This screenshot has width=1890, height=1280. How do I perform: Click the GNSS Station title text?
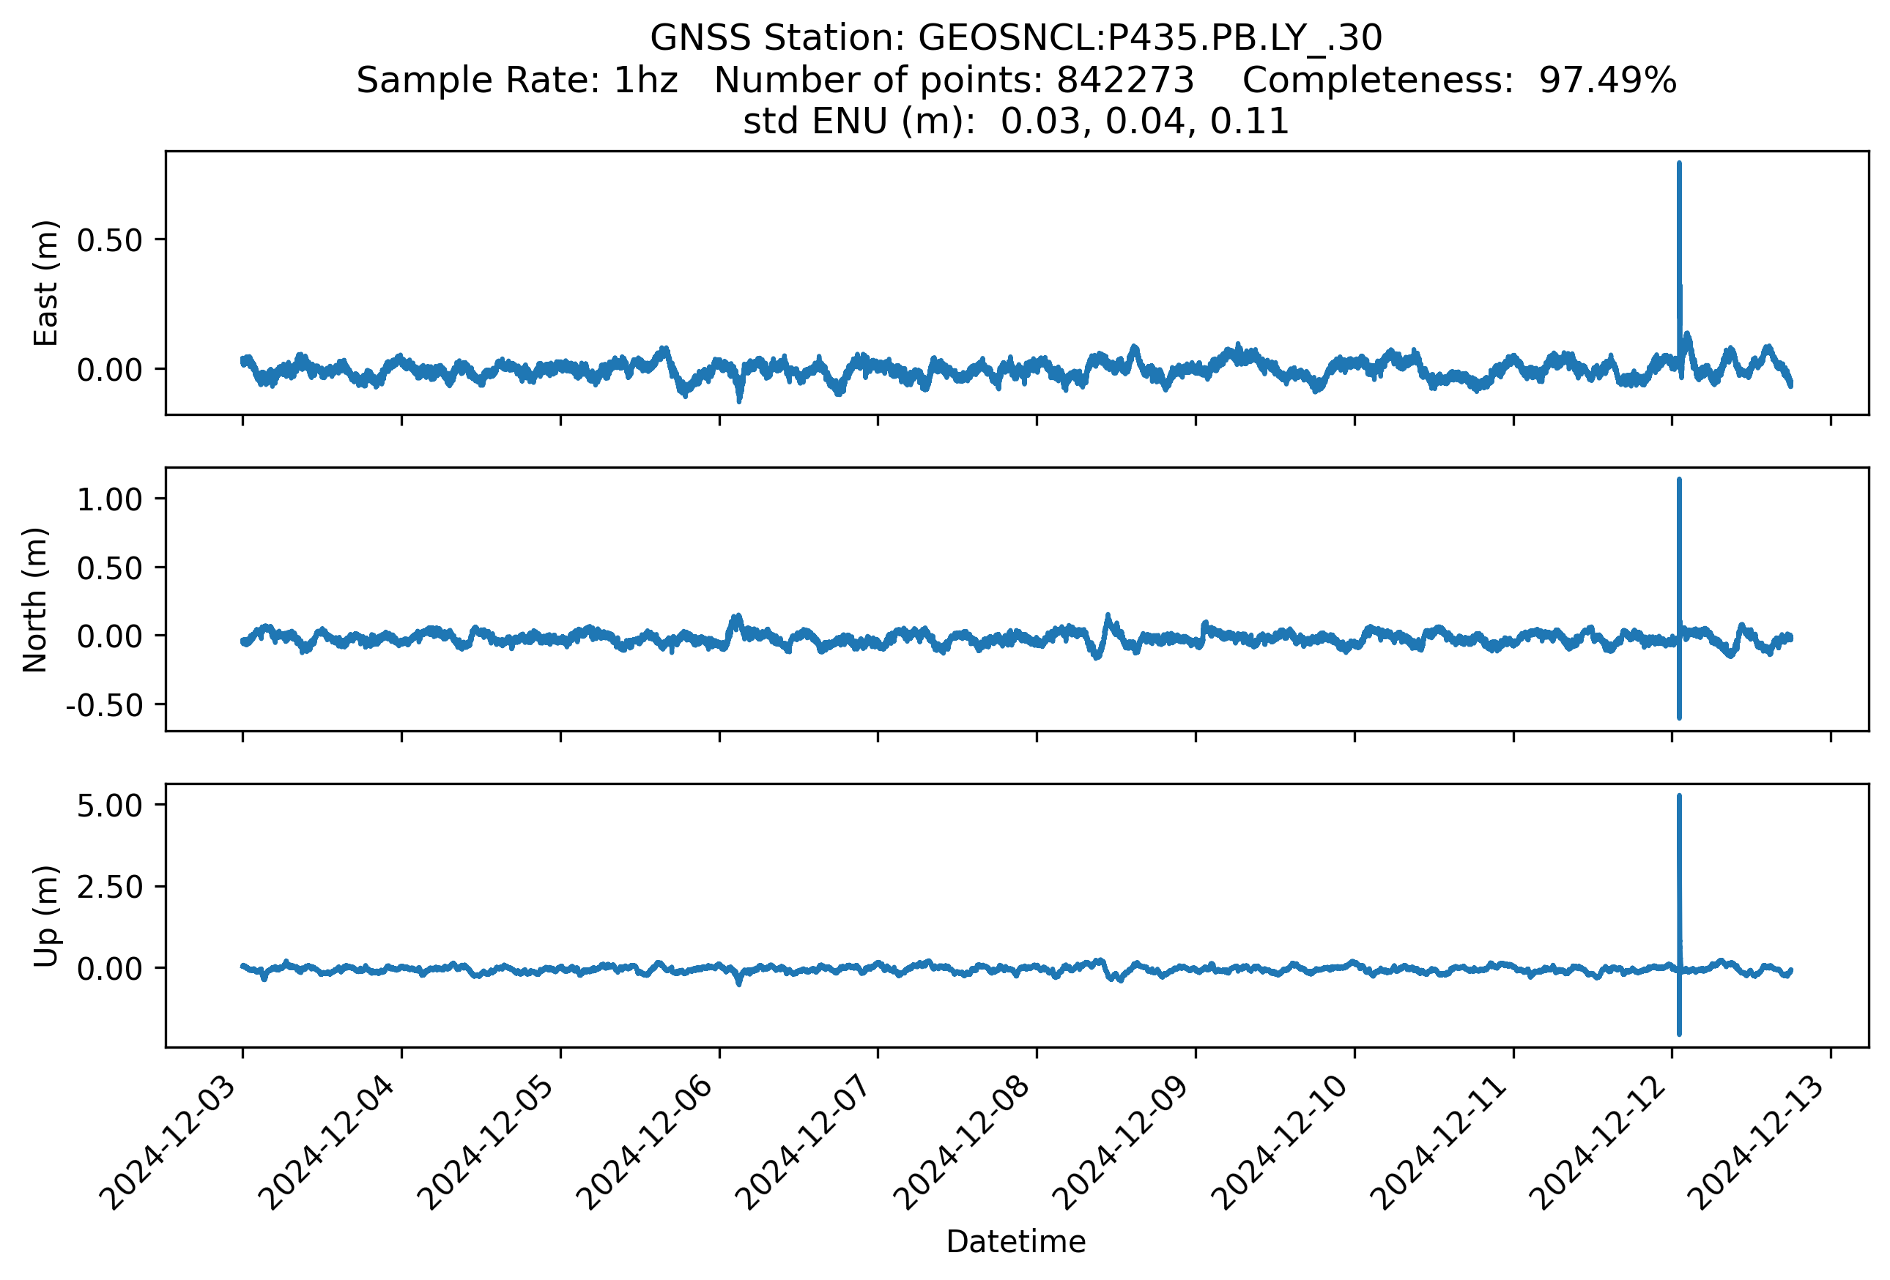[x=1016, y=38]
